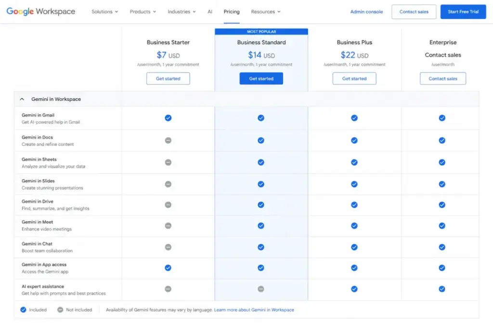The height and width of the screenshot is (328, 493).
Task: Click Gemini in Gmail checkmark for Business Plus
Action: tap(354, 118)
